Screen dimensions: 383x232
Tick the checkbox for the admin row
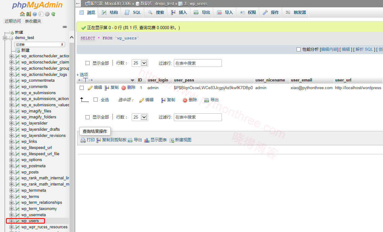click(x=82, y=88)
